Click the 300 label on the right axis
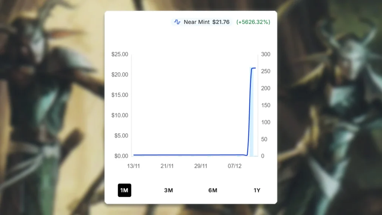 click(x=265, y=54)
